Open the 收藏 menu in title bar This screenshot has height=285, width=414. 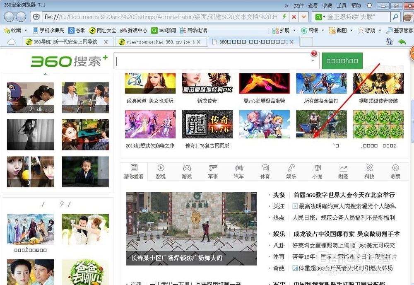(x=327, y=5)
